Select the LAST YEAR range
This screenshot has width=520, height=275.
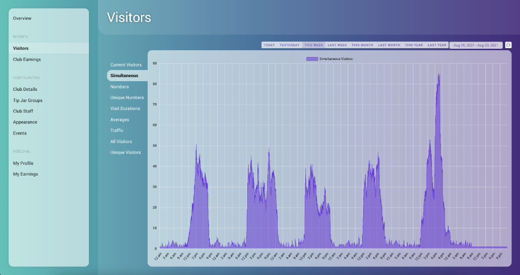pos(437,45)
